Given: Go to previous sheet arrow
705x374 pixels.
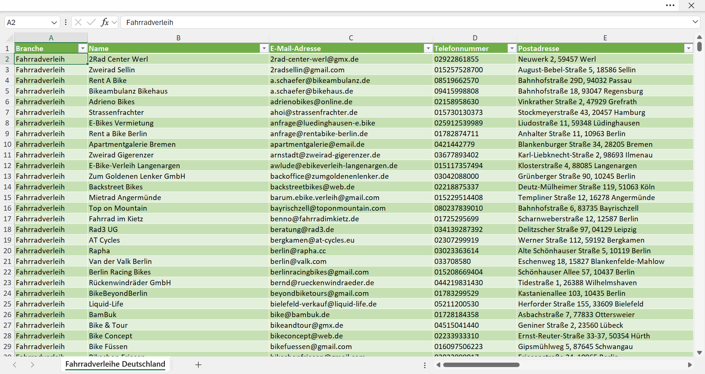Looking at the screenshot, I should click(x=15, y=364).
